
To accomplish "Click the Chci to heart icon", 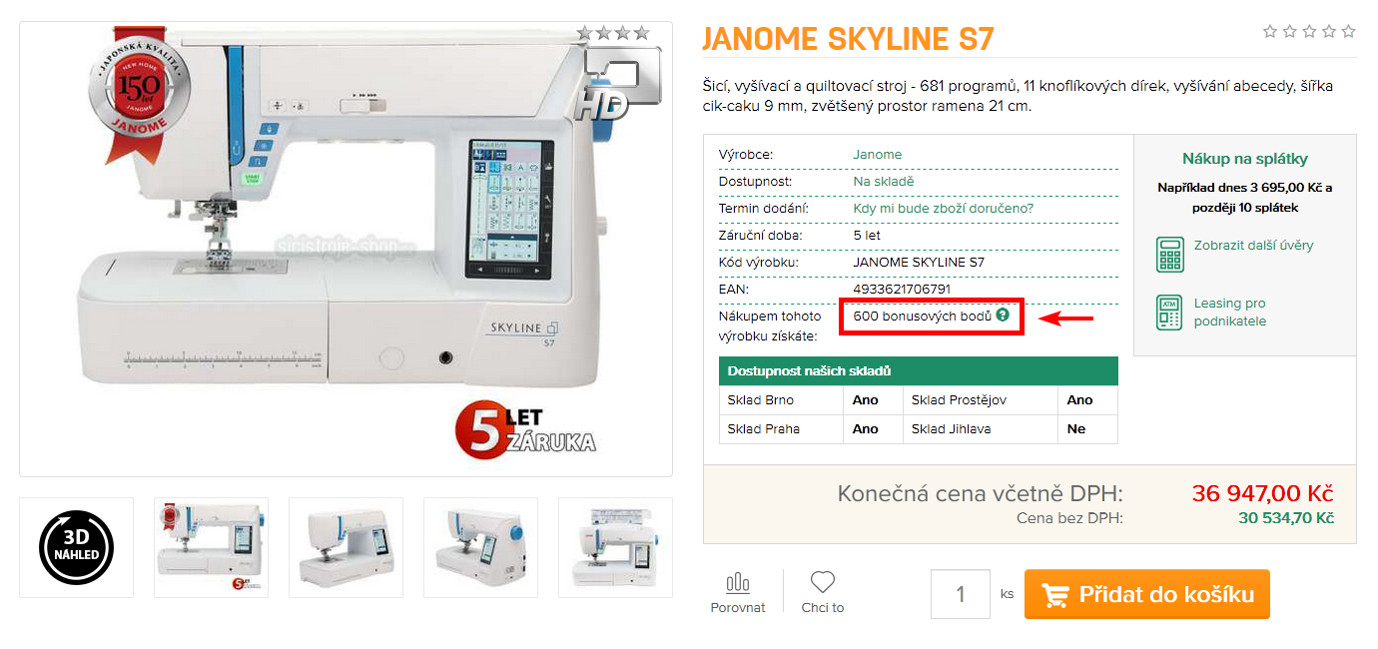I will pos(823,581).
